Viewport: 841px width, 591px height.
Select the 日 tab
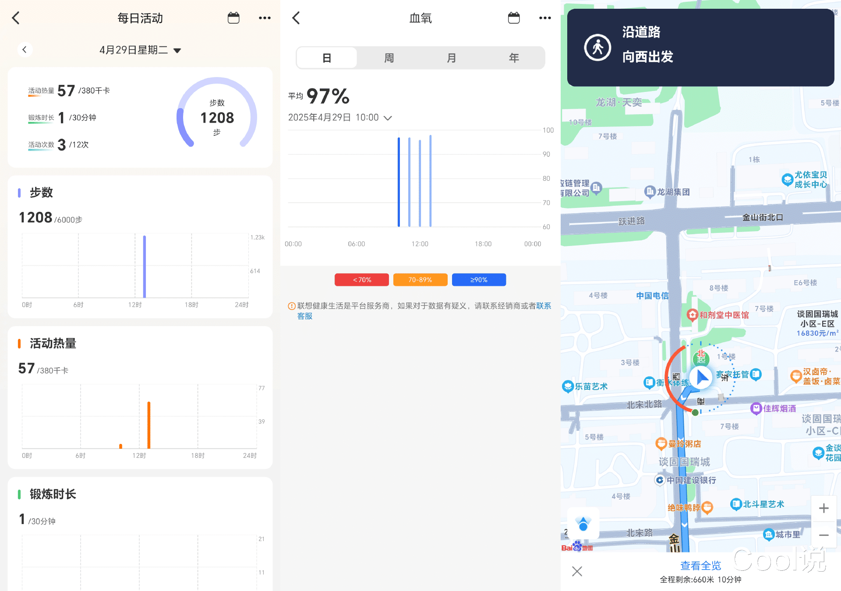click(x=327, y=58)
